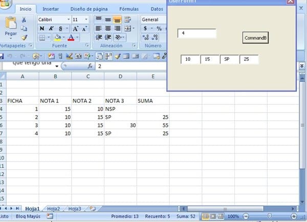
Task: Click the UserForm1 text box containing 4
Action: (x=197, y=33)
